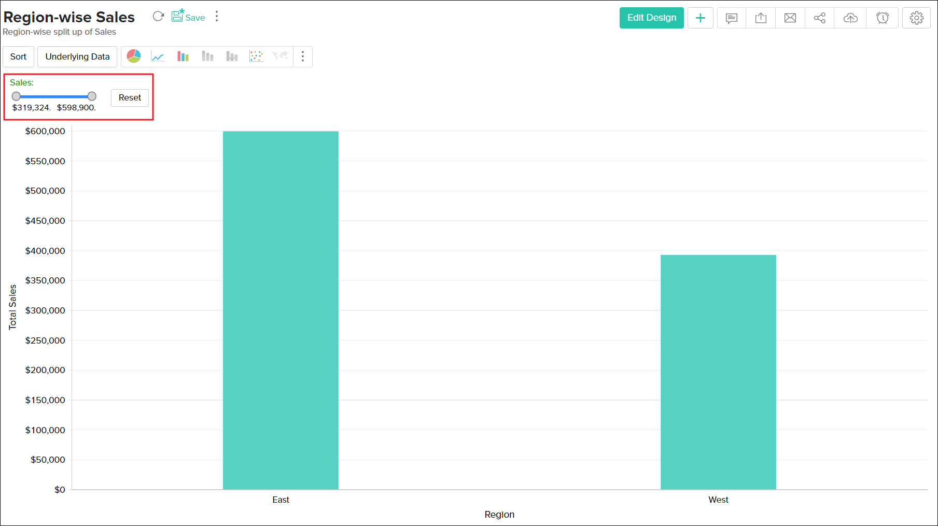
Task: Schedule the report with alarm icon
Action: pos(882,18)
